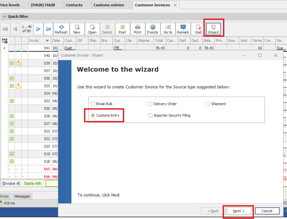Open the Remark icon in the toolbar

[183, 29]
